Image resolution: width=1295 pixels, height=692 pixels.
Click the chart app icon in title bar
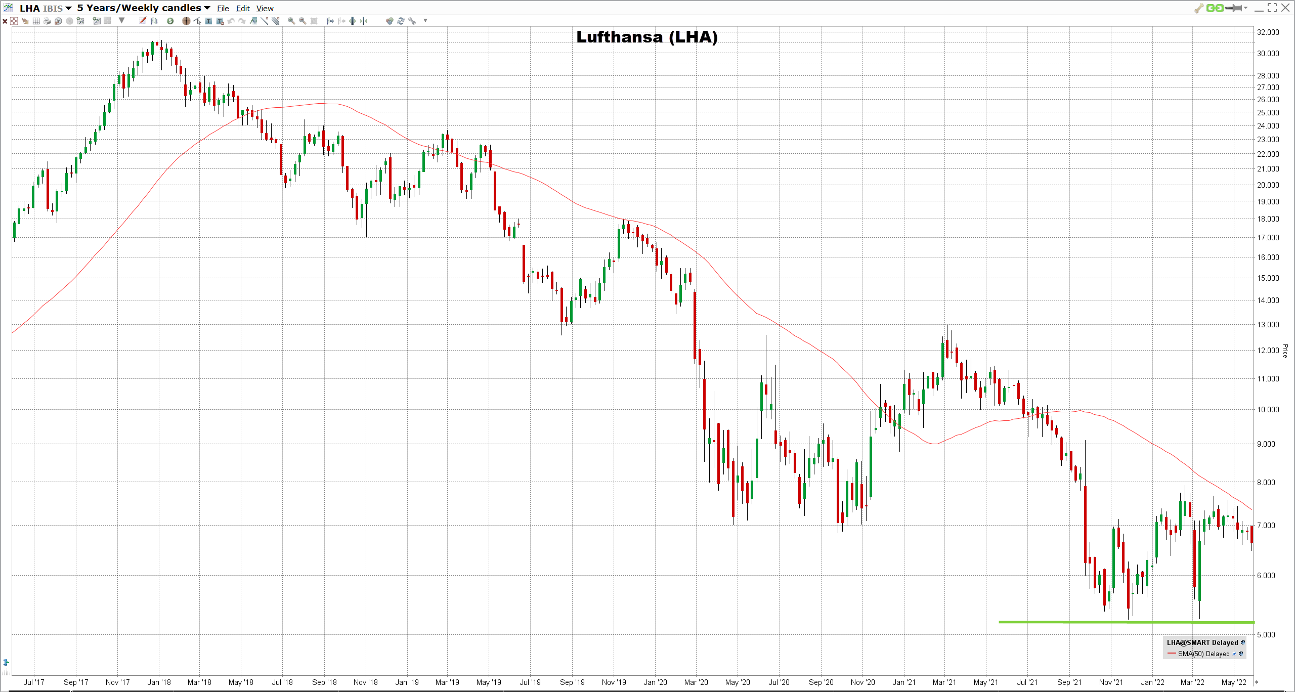(8, 8)
